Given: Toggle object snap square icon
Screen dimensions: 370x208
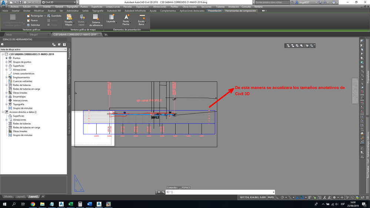Looking at the screenshot, I should 302,197.
